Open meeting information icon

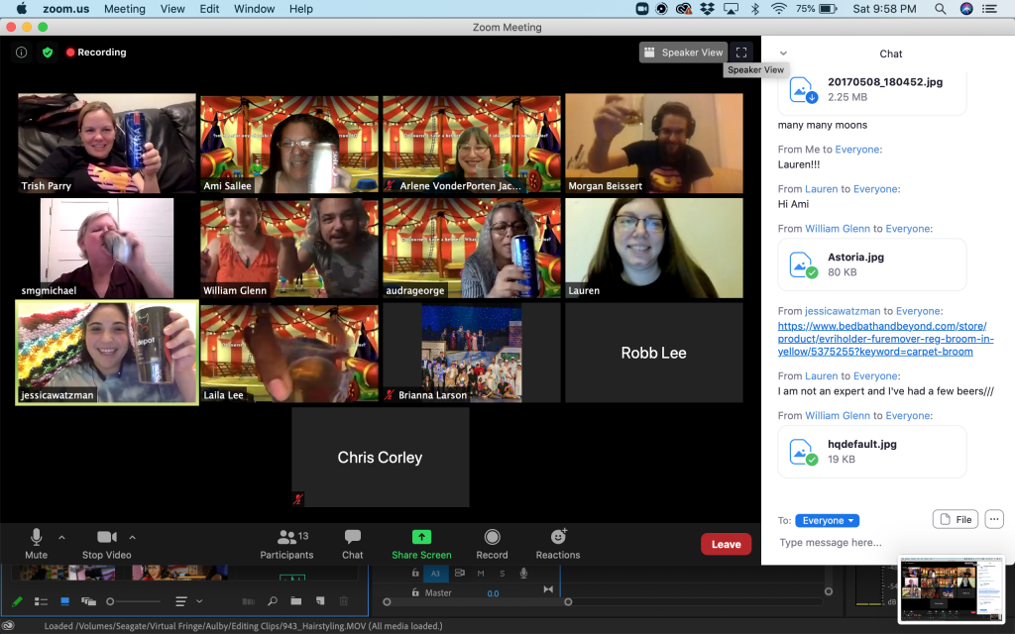tap(21, 53)
